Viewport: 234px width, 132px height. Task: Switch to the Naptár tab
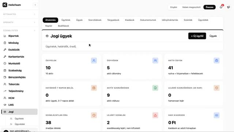pyautogui.click(x=49, y=26)
